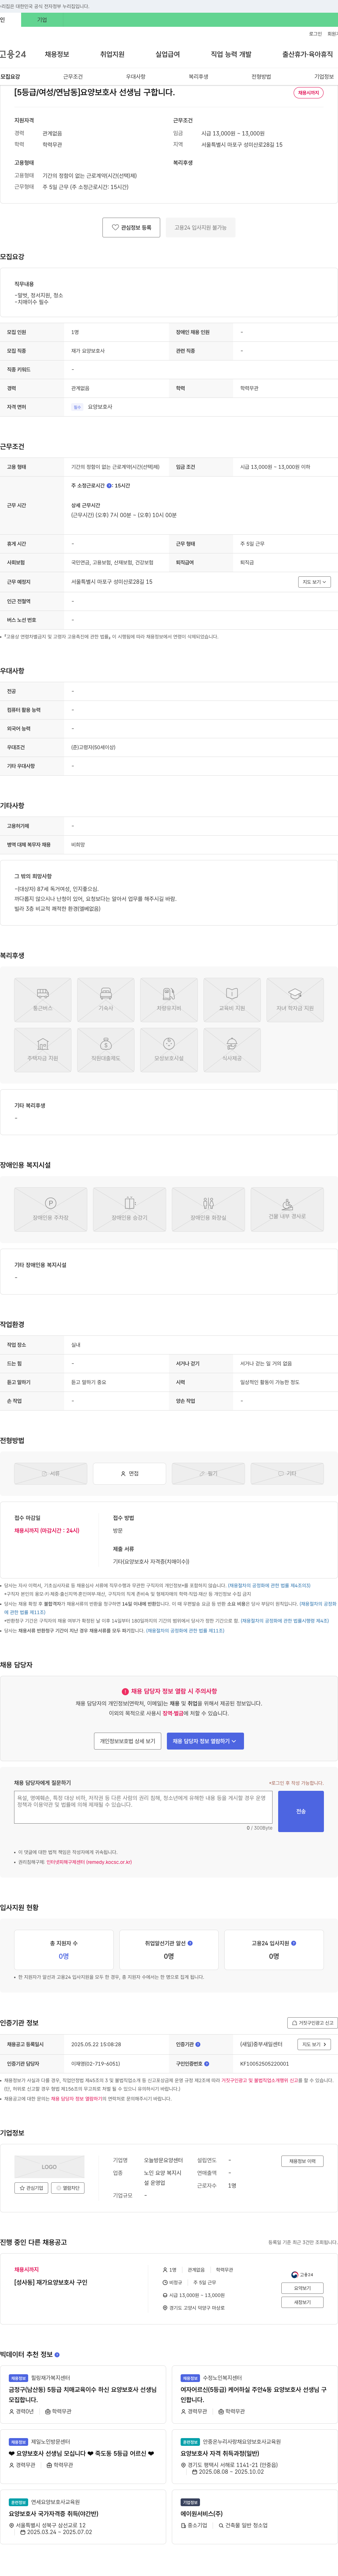
Task: Click the 개인정보보호법 상세 보기 button
Action: click(127, 1741)
